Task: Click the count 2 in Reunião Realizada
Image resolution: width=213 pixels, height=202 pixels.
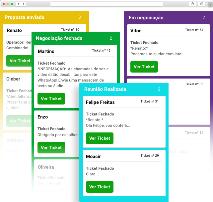Action: (159, 89)
